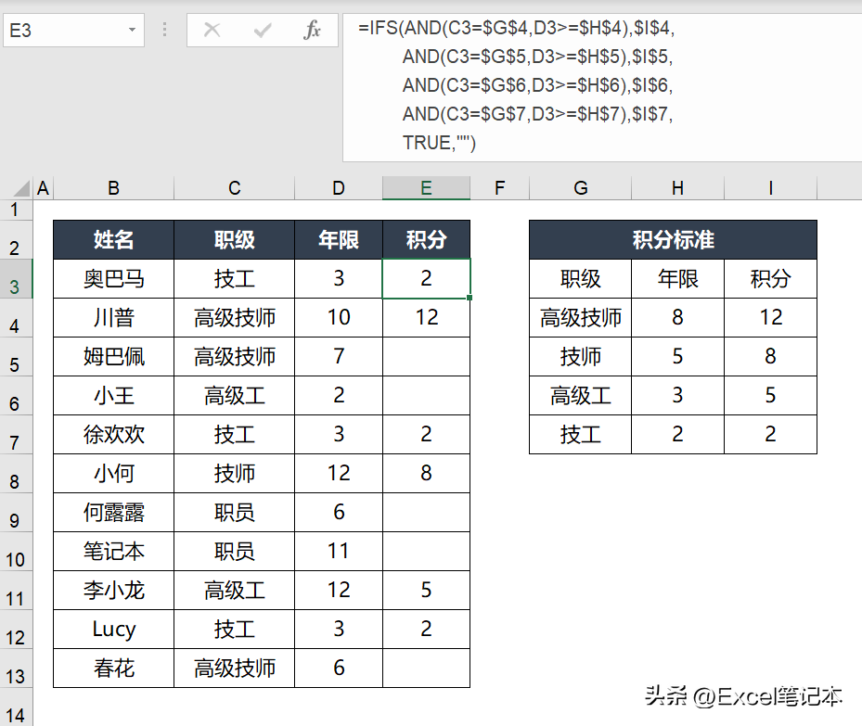
Task: Click 李小龙's 积分 cell showing 5
Action: 426,591
